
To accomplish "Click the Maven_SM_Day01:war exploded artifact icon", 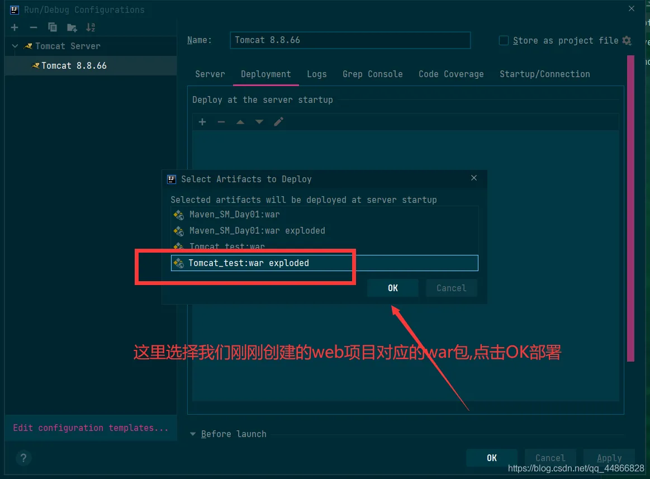I will point(179,231).
